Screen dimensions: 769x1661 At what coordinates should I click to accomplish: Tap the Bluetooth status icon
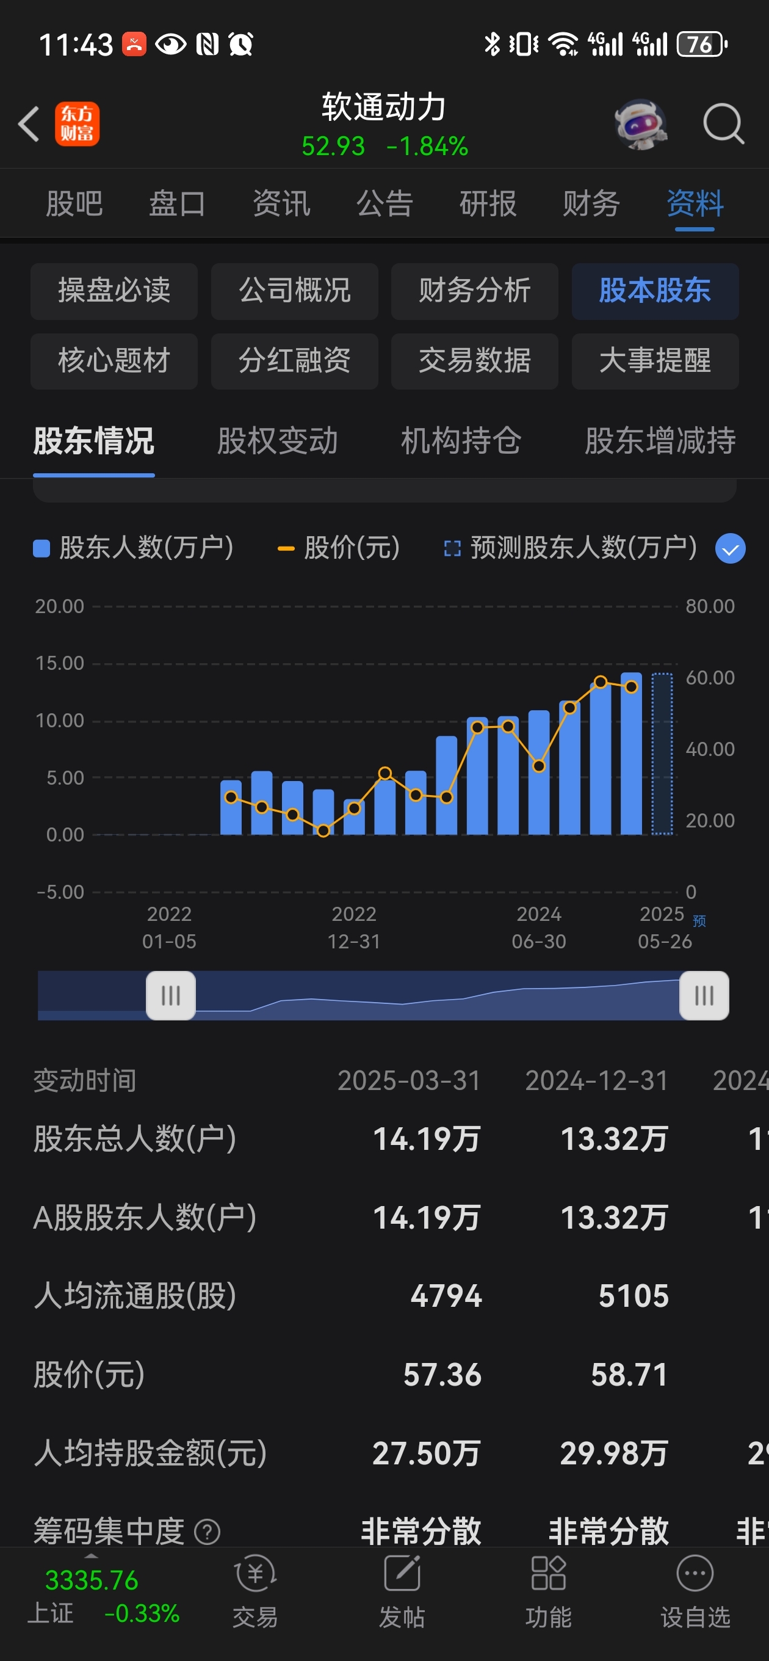coord(492,44)
